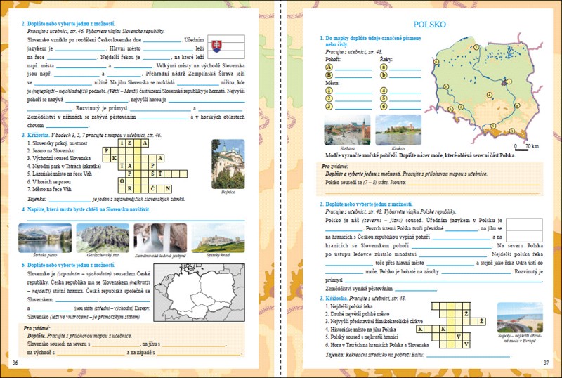Open the Štrbské pleso lake photo

pyautogui.click(x=45, y=238)
